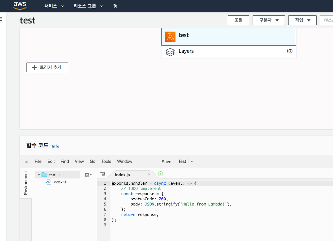Open new tab with green plus icon
The image size is (333, 241).
point(160,174)
